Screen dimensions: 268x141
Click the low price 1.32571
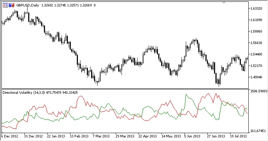click(73, 5)
